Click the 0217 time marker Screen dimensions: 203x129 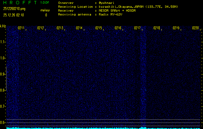pos(137,28)
